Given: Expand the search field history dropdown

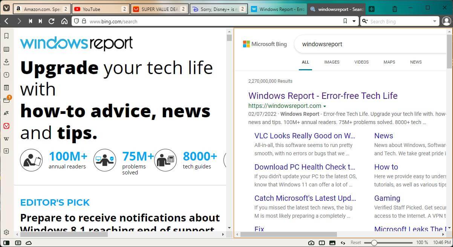Looking at the screenshot, I should tap(435, 21).
